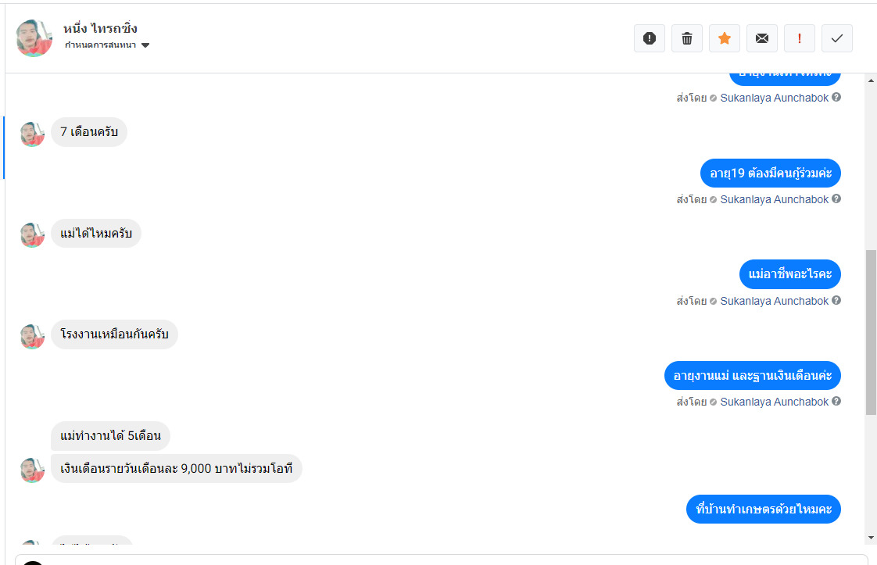Toggle the orange star follow-up marker
877x565 pixels.
(x=725, y=38)
